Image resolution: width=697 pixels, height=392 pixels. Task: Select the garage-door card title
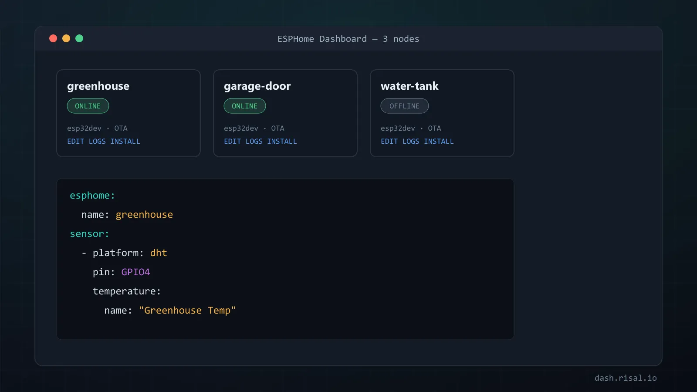[x=257, y=86]
